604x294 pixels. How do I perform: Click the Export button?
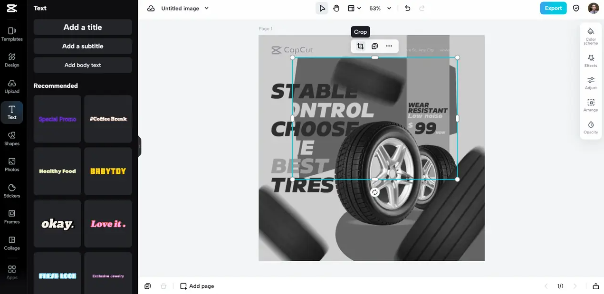pyautogui.click(x=553, y=8)
